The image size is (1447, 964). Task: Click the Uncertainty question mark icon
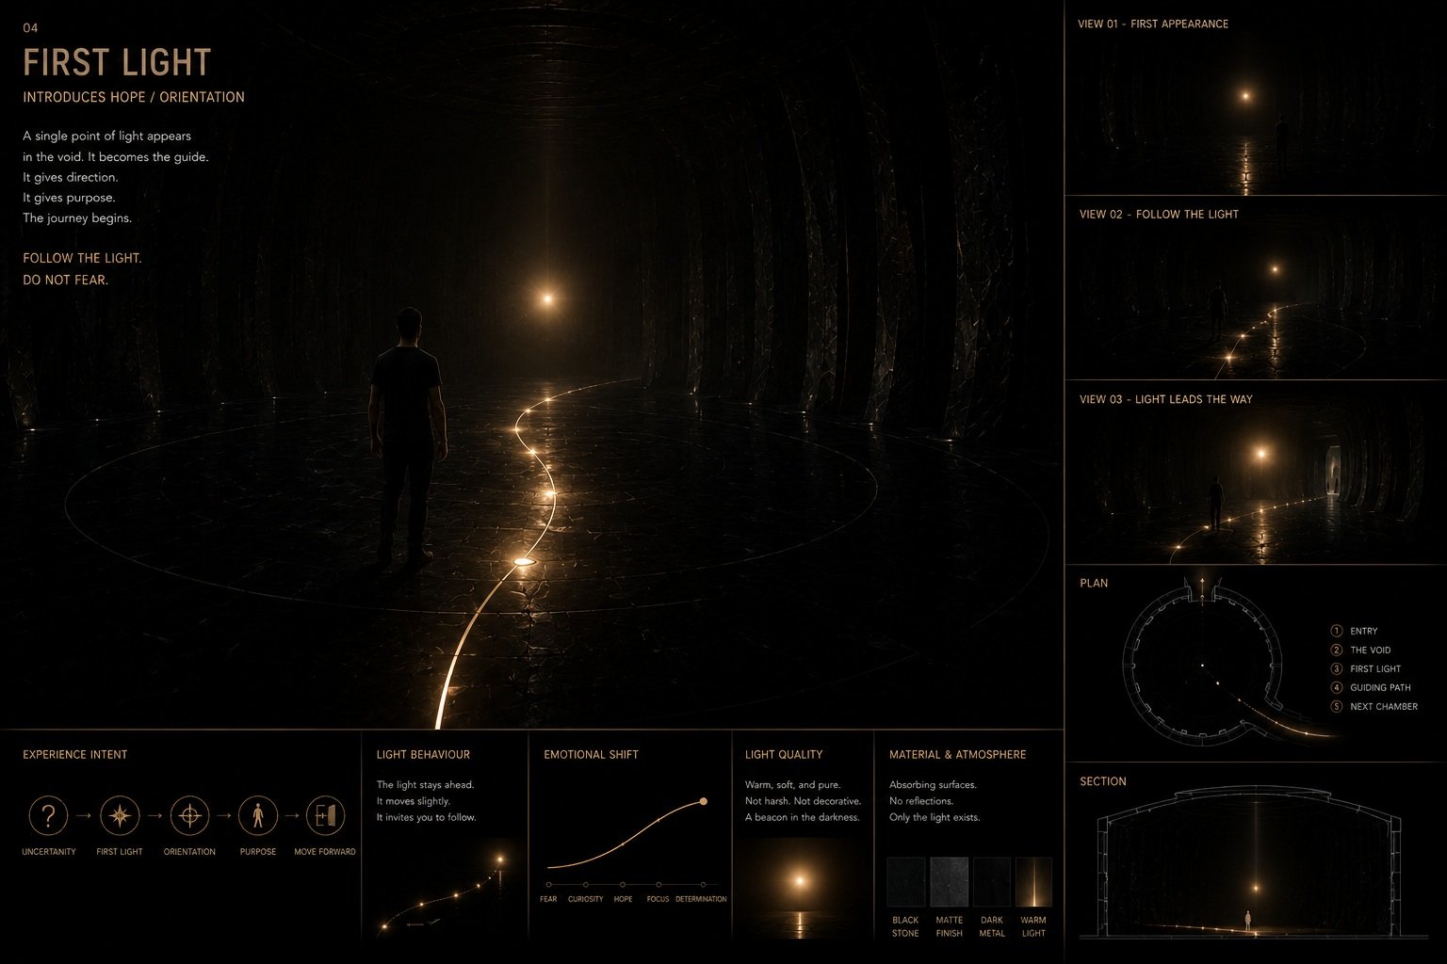(48, 815)
